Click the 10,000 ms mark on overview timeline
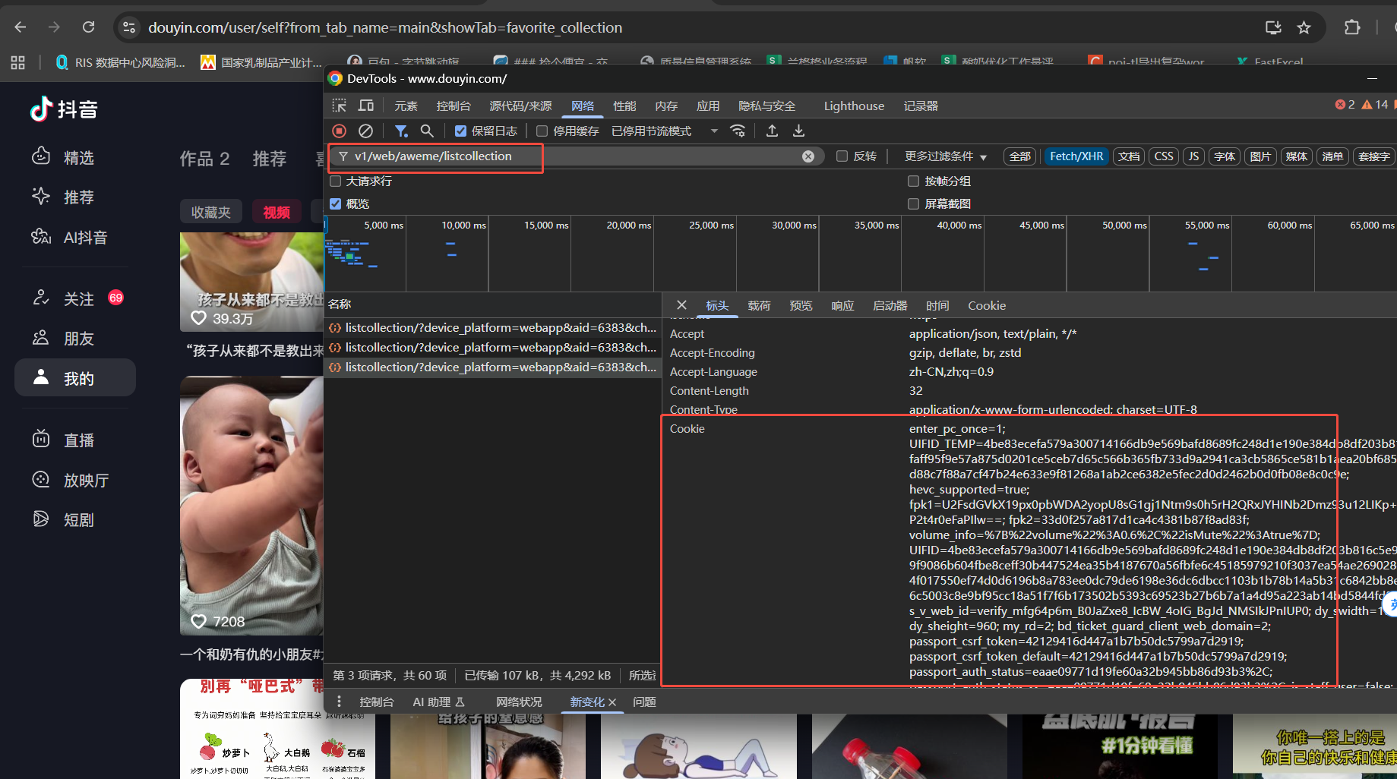Image resolution: width=1397 pixels, height=779 pixels. click(463, 225)
